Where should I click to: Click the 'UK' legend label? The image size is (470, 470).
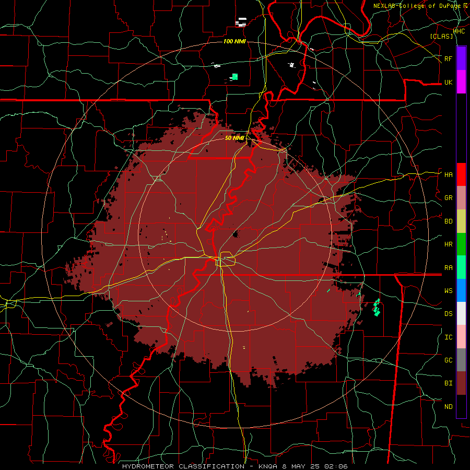point(448,82)
